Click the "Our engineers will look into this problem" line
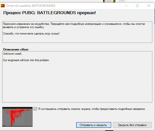The image size is (155, 131). (26, 60)
